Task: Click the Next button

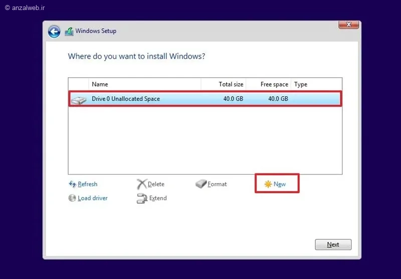Action: (x=333, y=244)
